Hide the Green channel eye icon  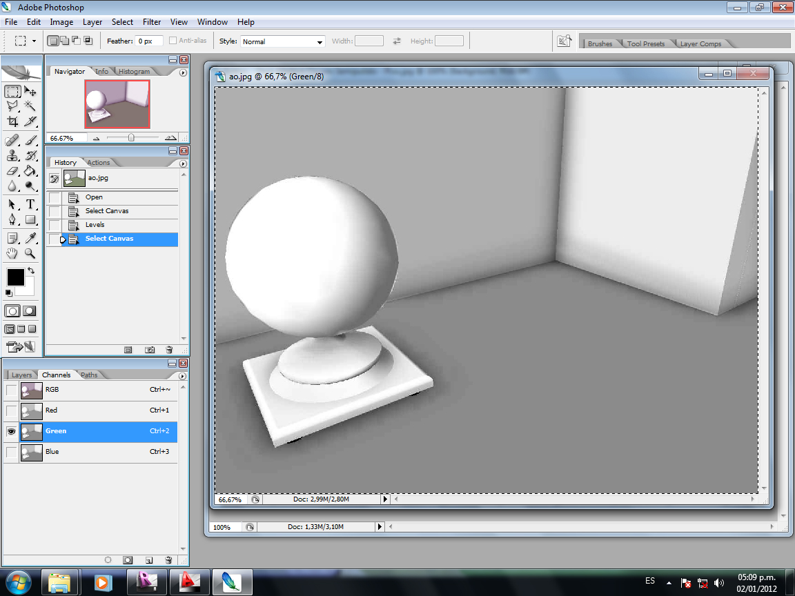(x=11, y=431)
